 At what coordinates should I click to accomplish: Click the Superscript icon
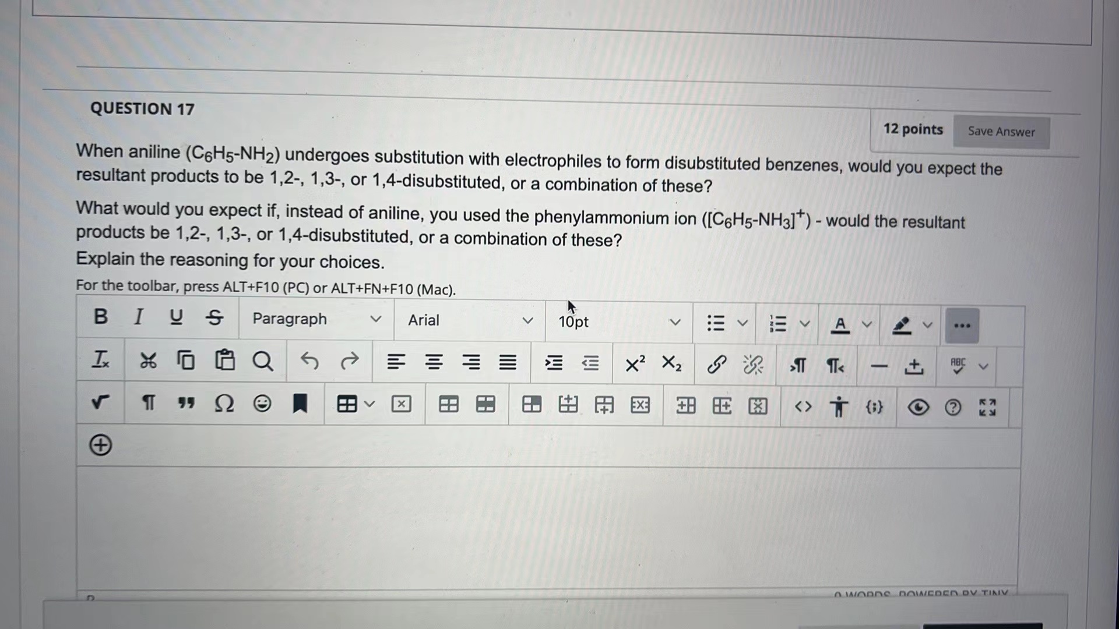[635, 364]
